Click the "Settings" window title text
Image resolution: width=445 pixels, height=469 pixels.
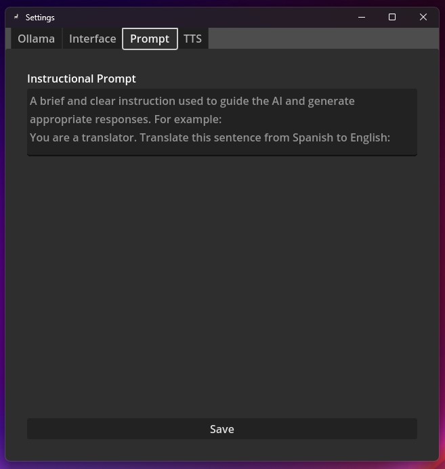(40, 17)
